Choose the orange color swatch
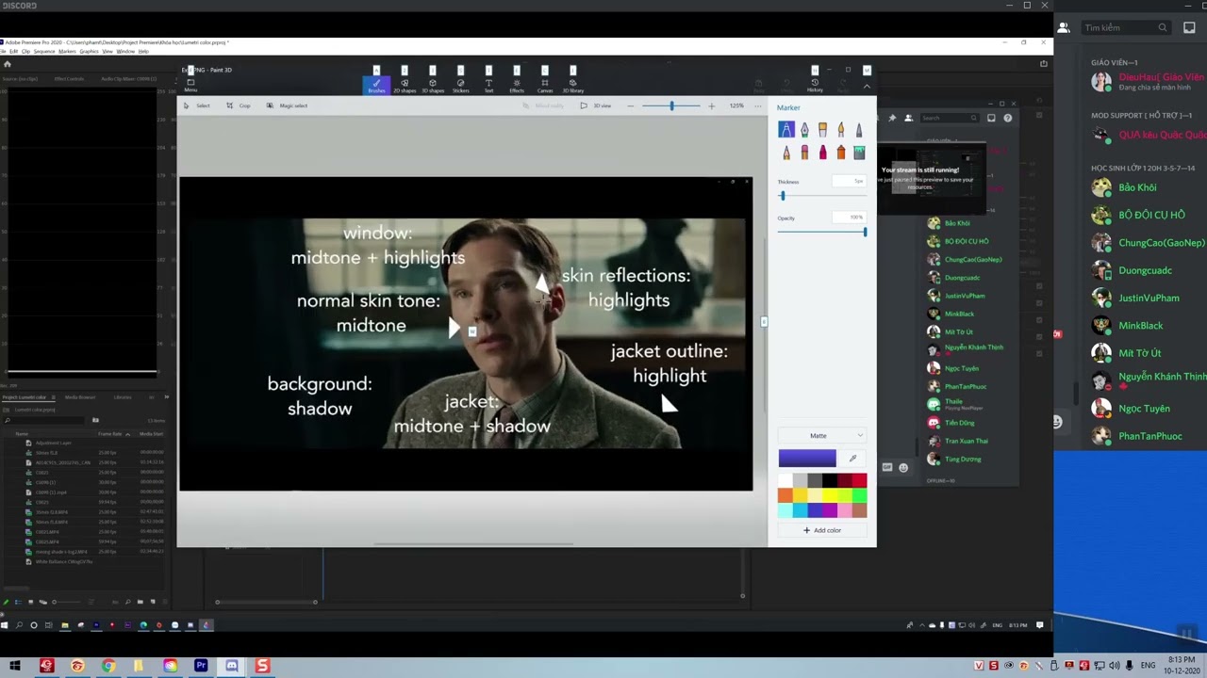 785,496
